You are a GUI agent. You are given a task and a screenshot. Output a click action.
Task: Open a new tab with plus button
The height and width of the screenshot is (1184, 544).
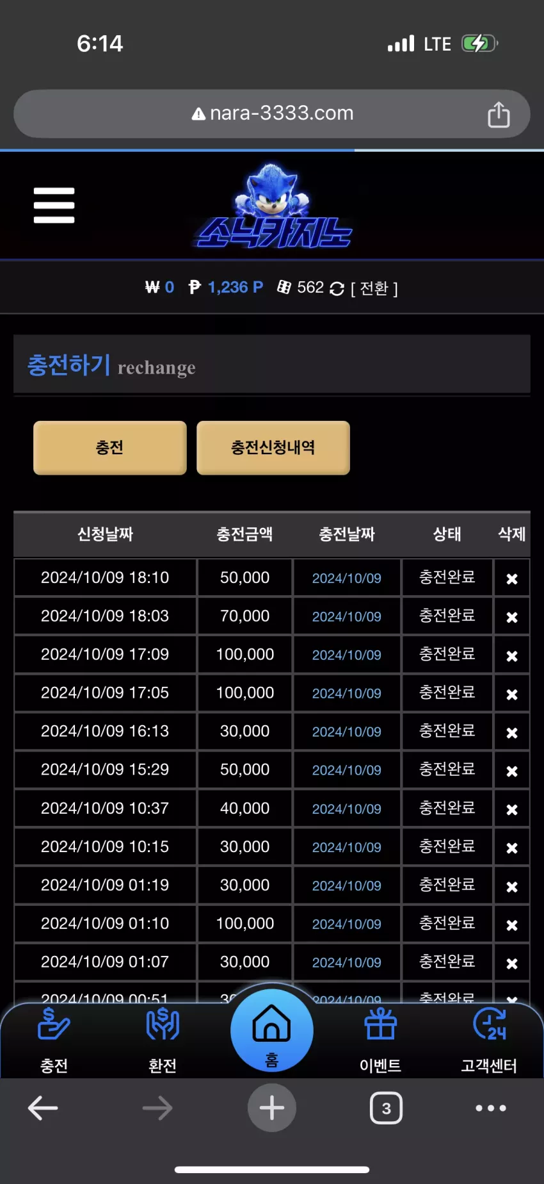[x=272, y=1108]
